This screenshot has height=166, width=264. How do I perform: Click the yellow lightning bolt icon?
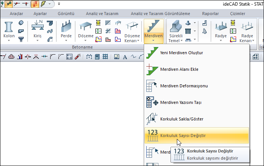click(x=43, y=4)
